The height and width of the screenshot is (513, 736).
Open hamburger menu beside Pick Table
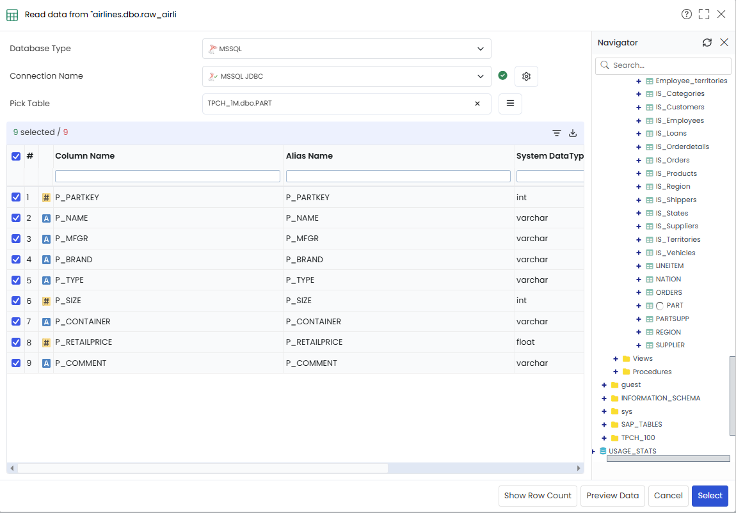pos(510,104)
